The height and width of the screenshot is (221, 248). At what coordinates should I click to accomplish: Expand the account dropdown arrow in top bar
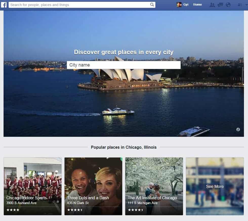coord(246,5)
